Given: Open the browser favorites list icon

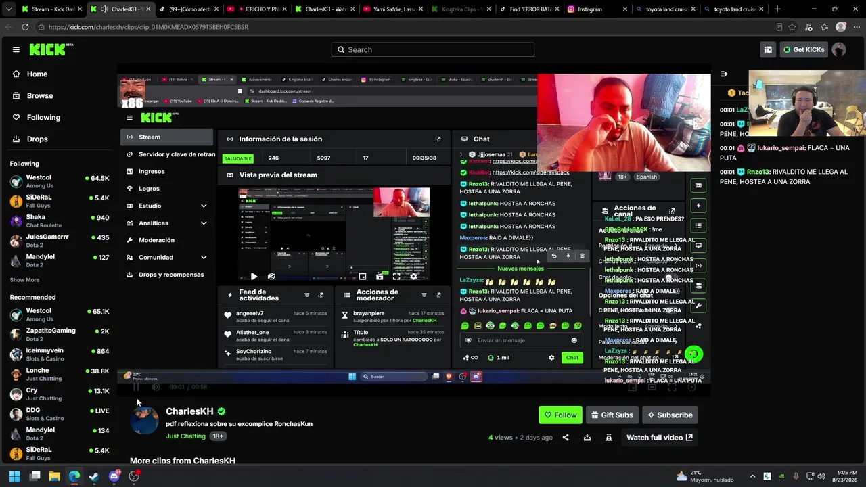Looking at the screenshot, I should [x=825, y=27].
